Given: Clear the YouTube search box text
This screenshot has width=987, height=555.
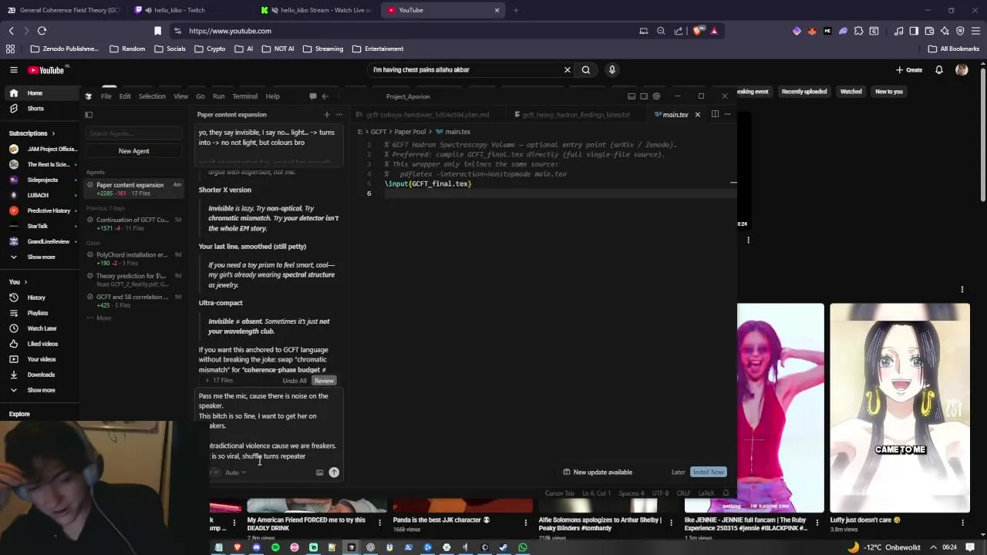Looking at the screenshot, I should pos(568,69).
